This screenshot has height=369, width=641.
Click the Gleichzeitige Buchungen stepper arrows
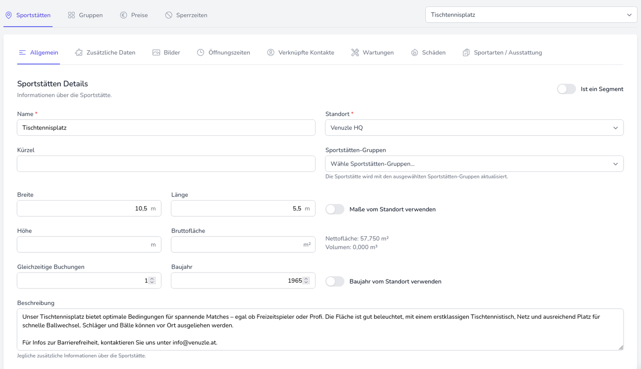152,281
